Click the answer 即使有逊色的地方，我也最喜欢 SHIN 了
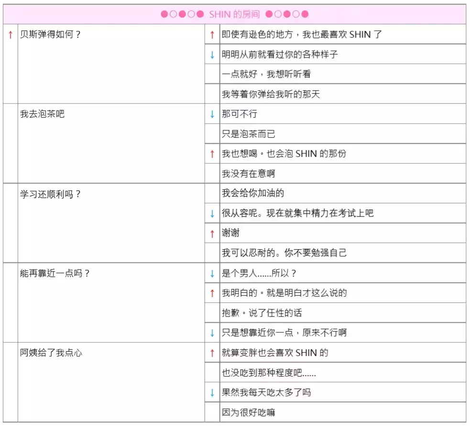This screenshot has height=426, width=470. pyautogui.click(x=302, y=34)
